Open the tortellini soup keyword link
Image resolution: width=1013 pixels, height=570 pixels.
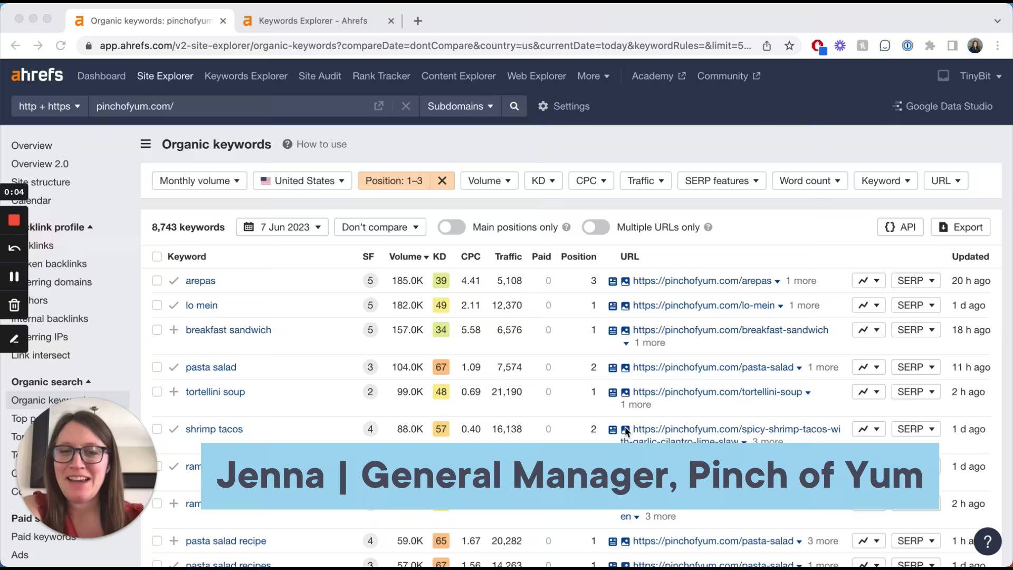click(x=215, y=392)
